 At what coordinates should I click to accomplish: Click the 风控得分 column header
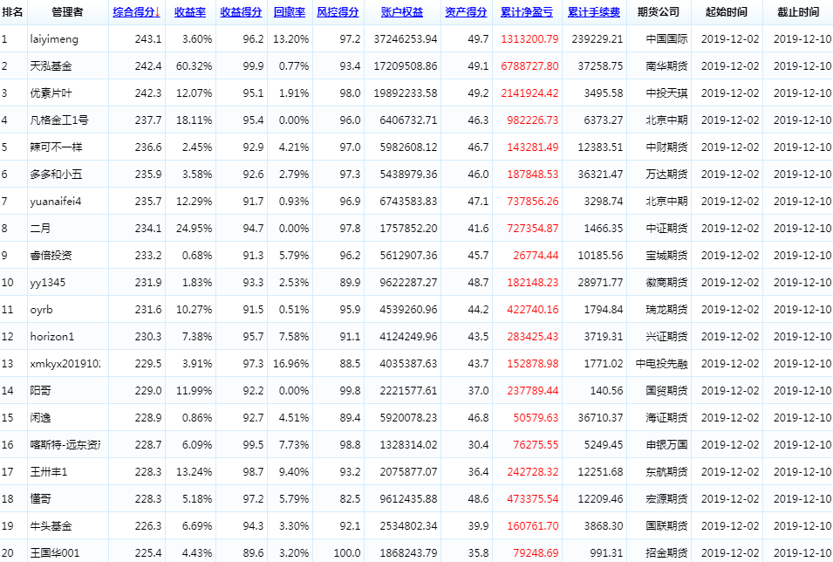point(338,12)
